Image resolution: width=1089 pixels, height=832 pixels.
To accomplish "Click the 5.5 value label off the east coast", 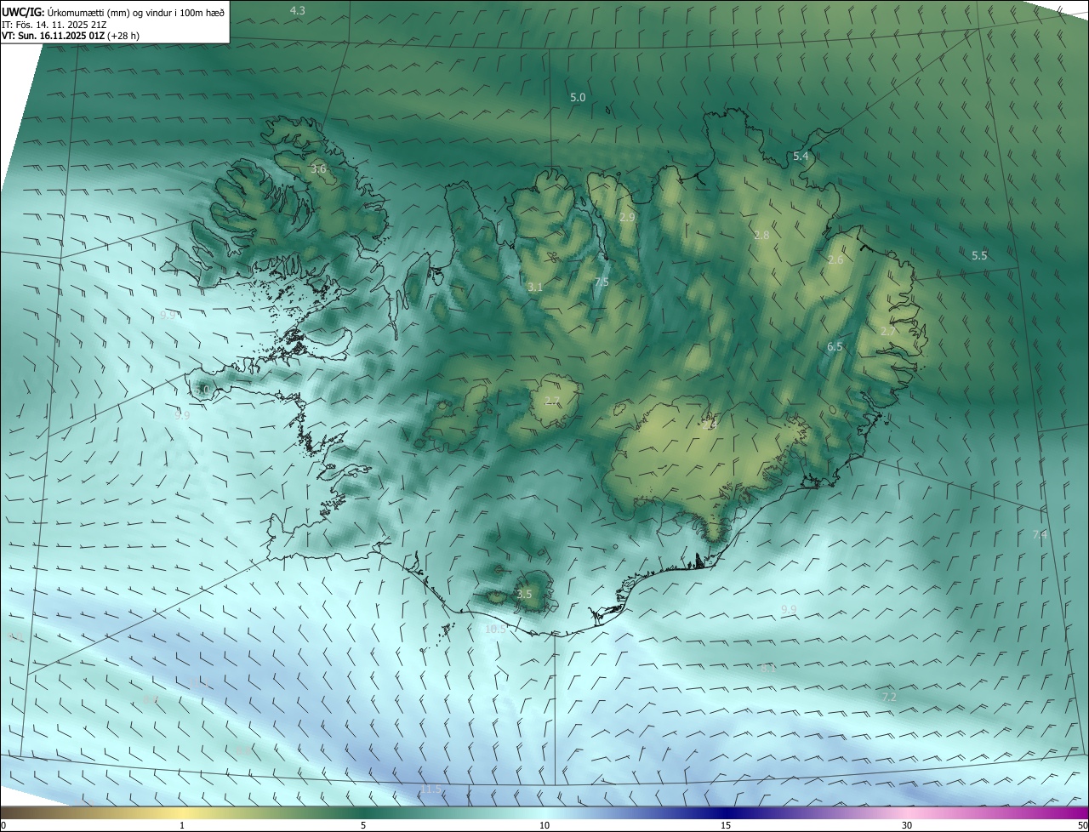I will point(979,256).
